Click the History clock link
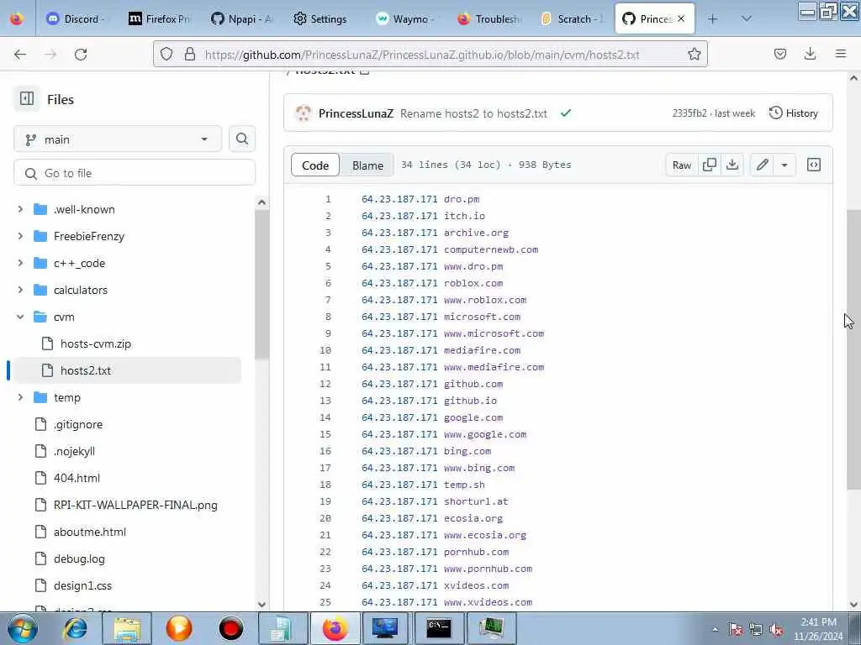861x645 pixels. 794,113
